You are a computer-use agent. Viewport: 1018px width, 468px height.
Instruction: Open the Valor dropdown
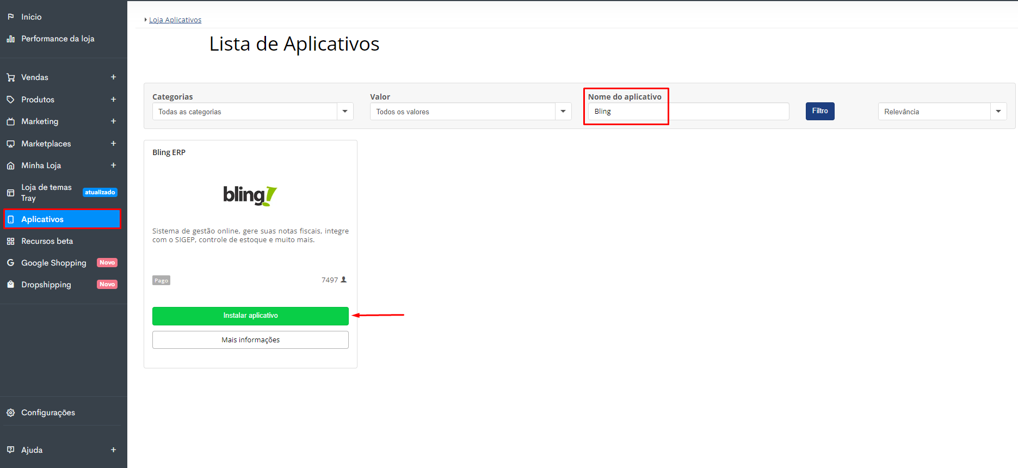[x=471, y=112]
